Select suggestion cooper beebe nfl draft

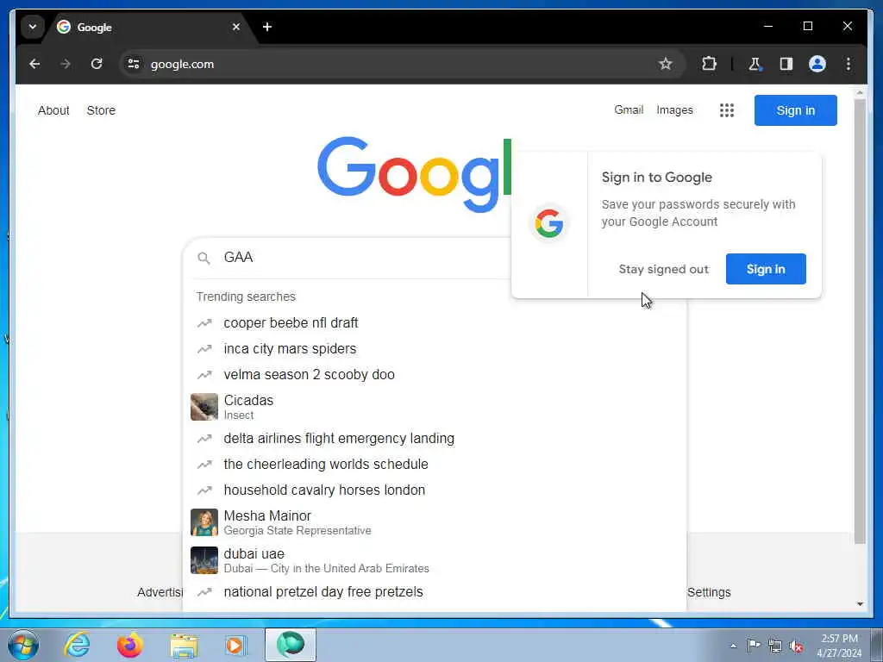[x=435, y=323]
